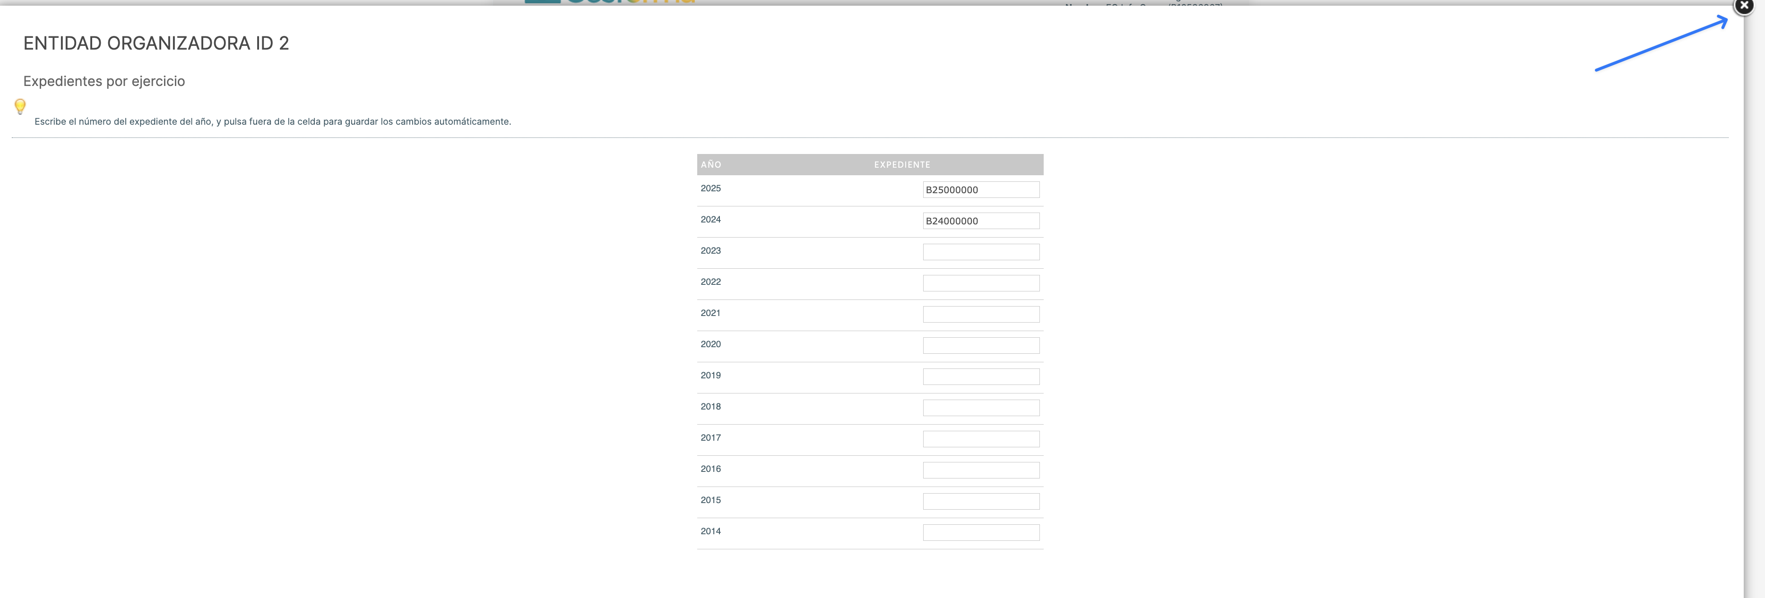Viewport: 1765px width, 598px height.
Task: Click the EXPEDIENTE column header
Action: [902, 164]
